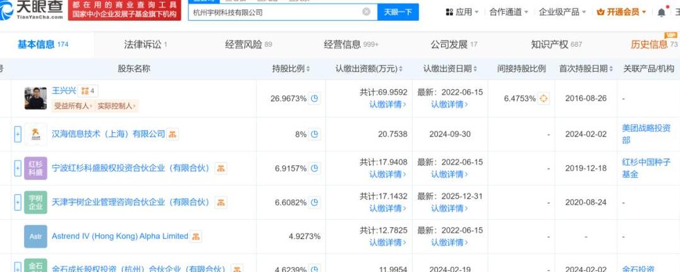Open shareholding chart icon for 26.9673%
Screen dimensions: 680x272
tap(315, 99)
